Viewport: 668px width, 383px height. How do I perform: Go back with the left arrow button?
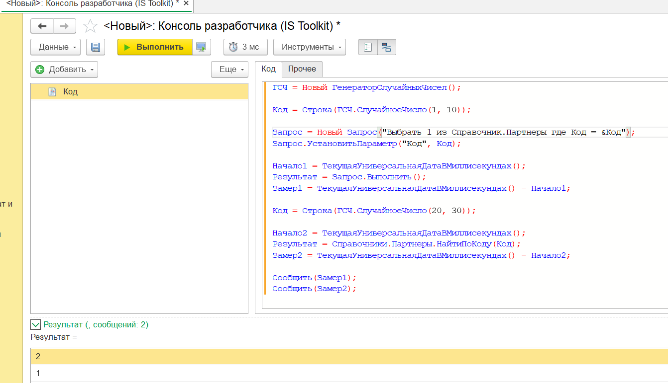42,26
